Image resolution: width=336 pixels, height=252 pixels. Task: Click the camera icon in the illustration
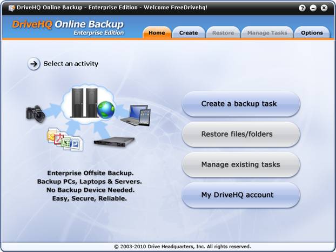click(35, 113)
